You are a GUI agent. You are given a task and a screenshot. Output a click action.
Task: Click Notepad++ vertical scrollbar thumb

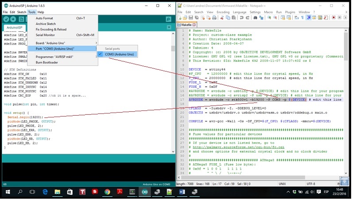(x=346, y=47)
